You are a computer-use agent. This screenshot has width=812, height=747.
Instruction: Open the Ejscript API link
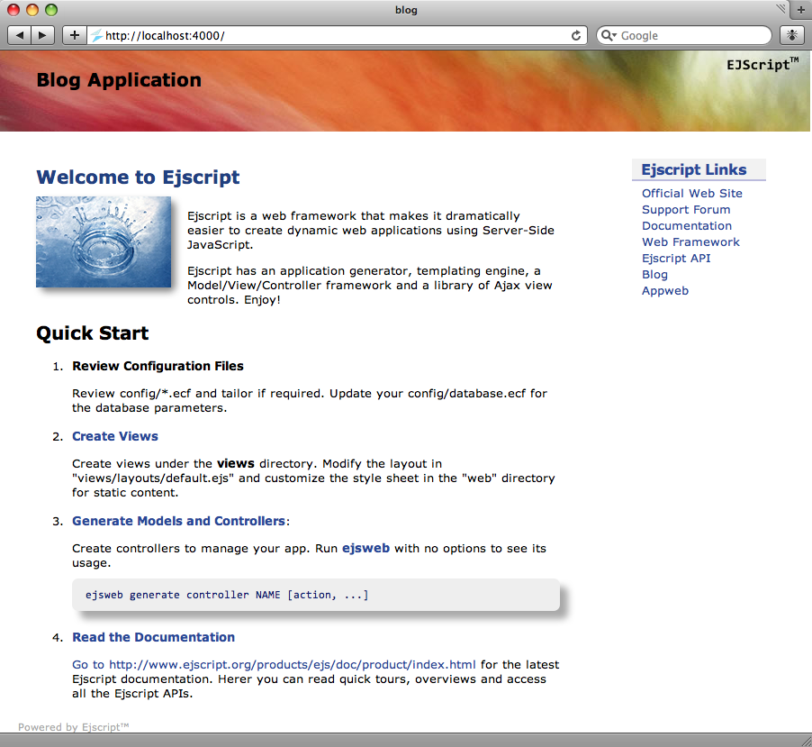(676, 258)
